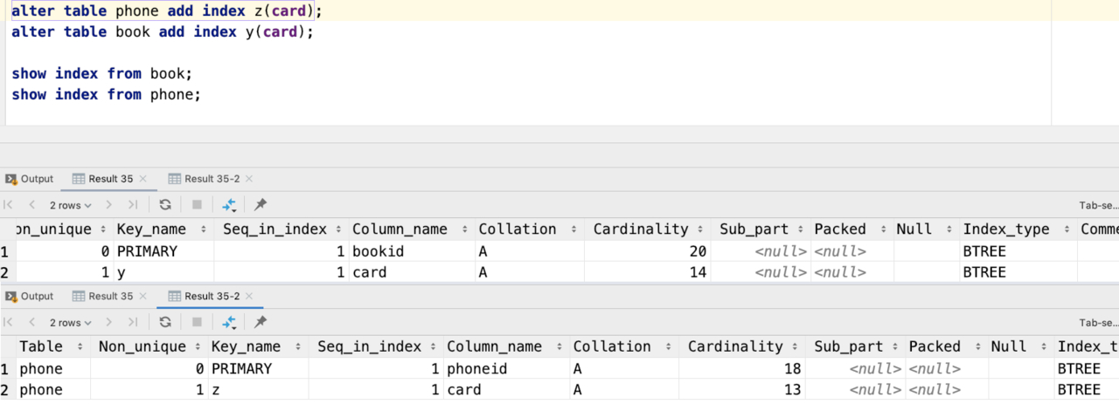Click reload icon in upper result toolbar
Viewport: 1119px width, 404px height.
(x=165, y=205)
